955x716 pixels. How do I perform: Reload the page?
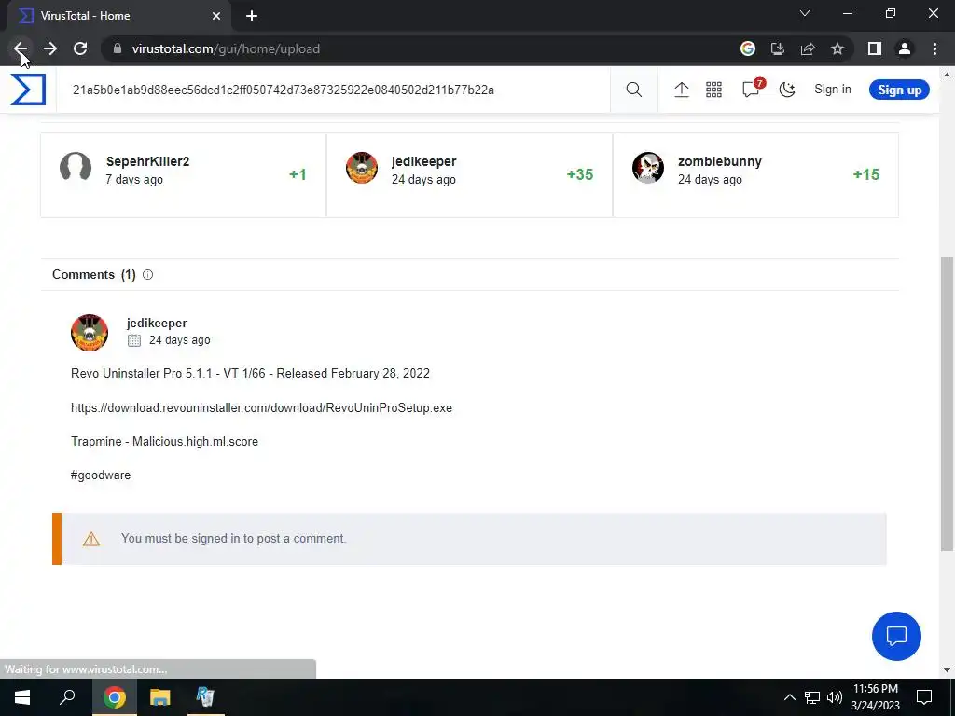[80, 48]
